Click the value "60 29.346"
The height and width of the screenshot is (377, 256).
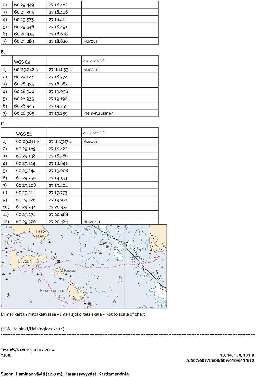(24, 27)
